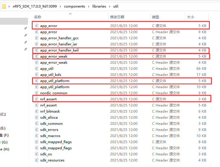The width and height of the screenshot is (220, 167).
Task: Expand the chevron before libraries breadcrumb
Action: tap(89, 6)
